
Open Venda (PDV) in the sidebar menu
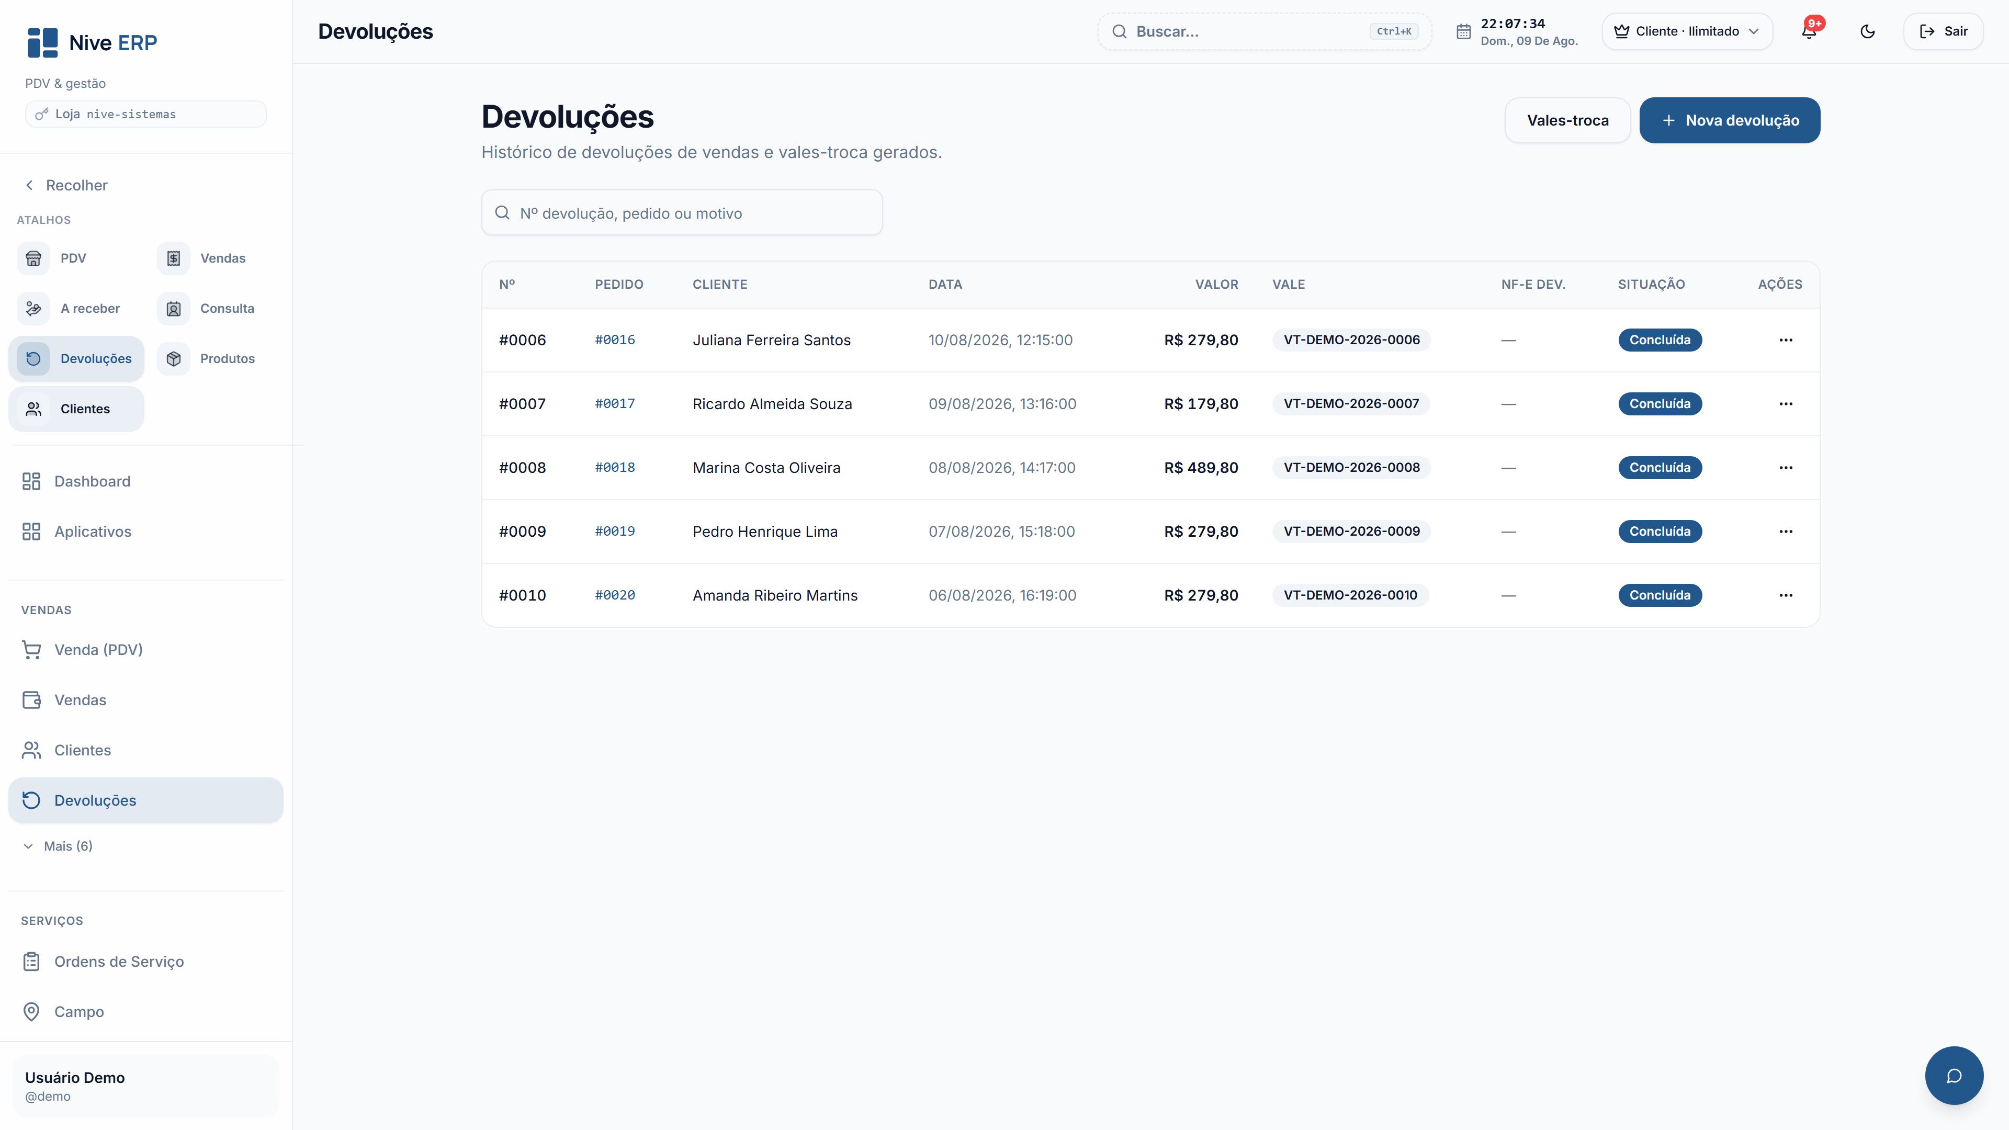146,650
